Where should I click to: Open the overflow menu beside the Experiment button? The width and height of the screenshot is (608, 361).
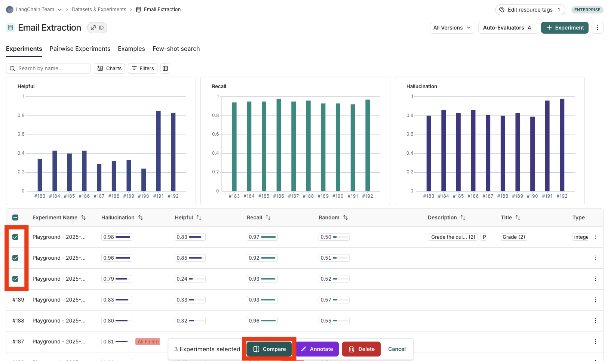(597, 28)
